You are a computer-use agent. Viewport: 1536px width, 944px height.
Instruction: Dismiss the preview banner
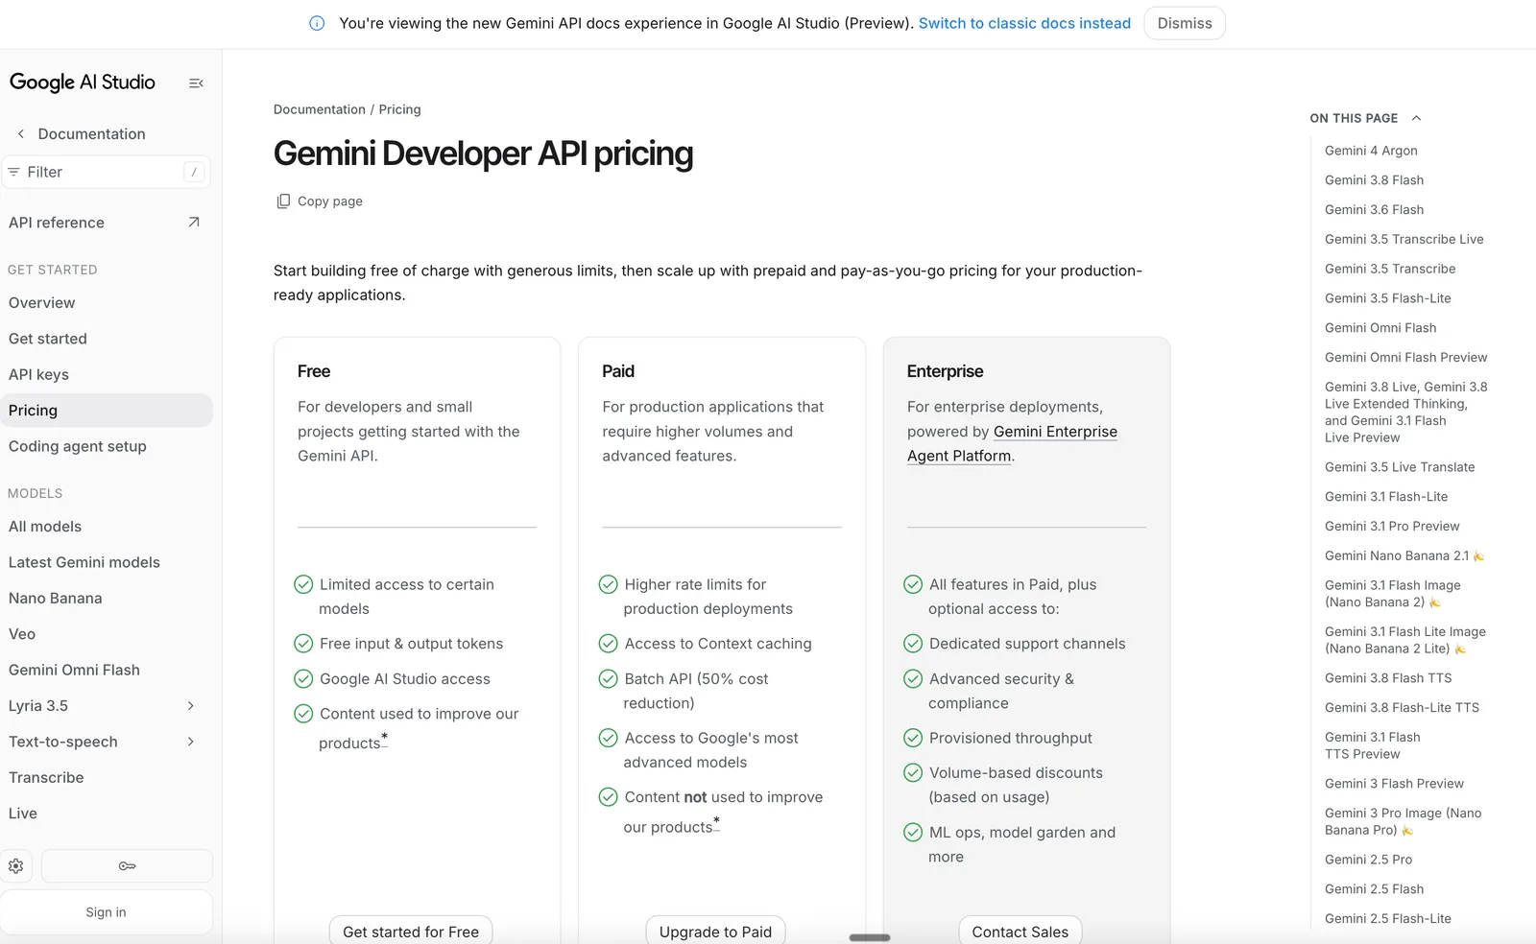click(x=1185, y=23)
